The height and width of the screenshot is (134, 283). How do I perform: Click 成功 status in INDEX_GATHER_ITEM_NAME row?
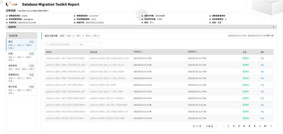246,119
